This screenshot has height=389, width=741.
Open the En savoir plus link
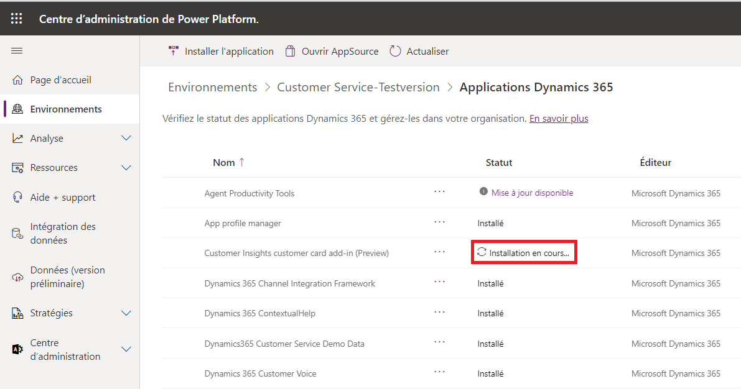click(558, 119)
